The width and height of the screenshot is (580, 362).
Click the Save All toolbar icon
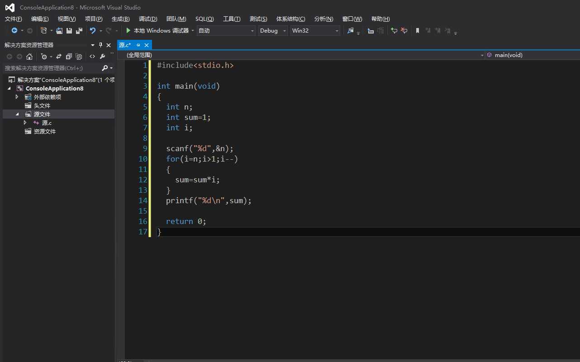79,31
